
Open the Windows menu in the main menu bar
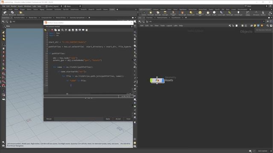tap(27, 6)
